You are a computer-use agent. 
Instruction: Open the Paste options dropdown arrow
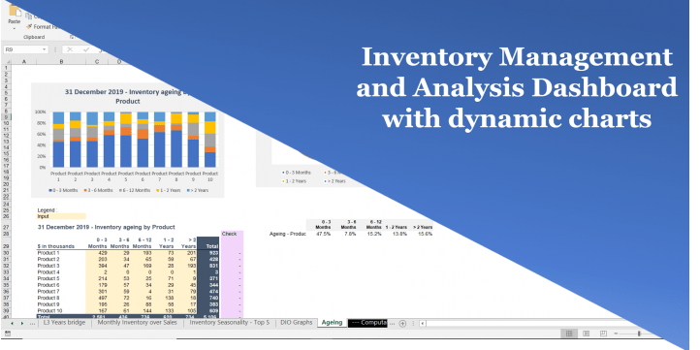tap(15, 28)
